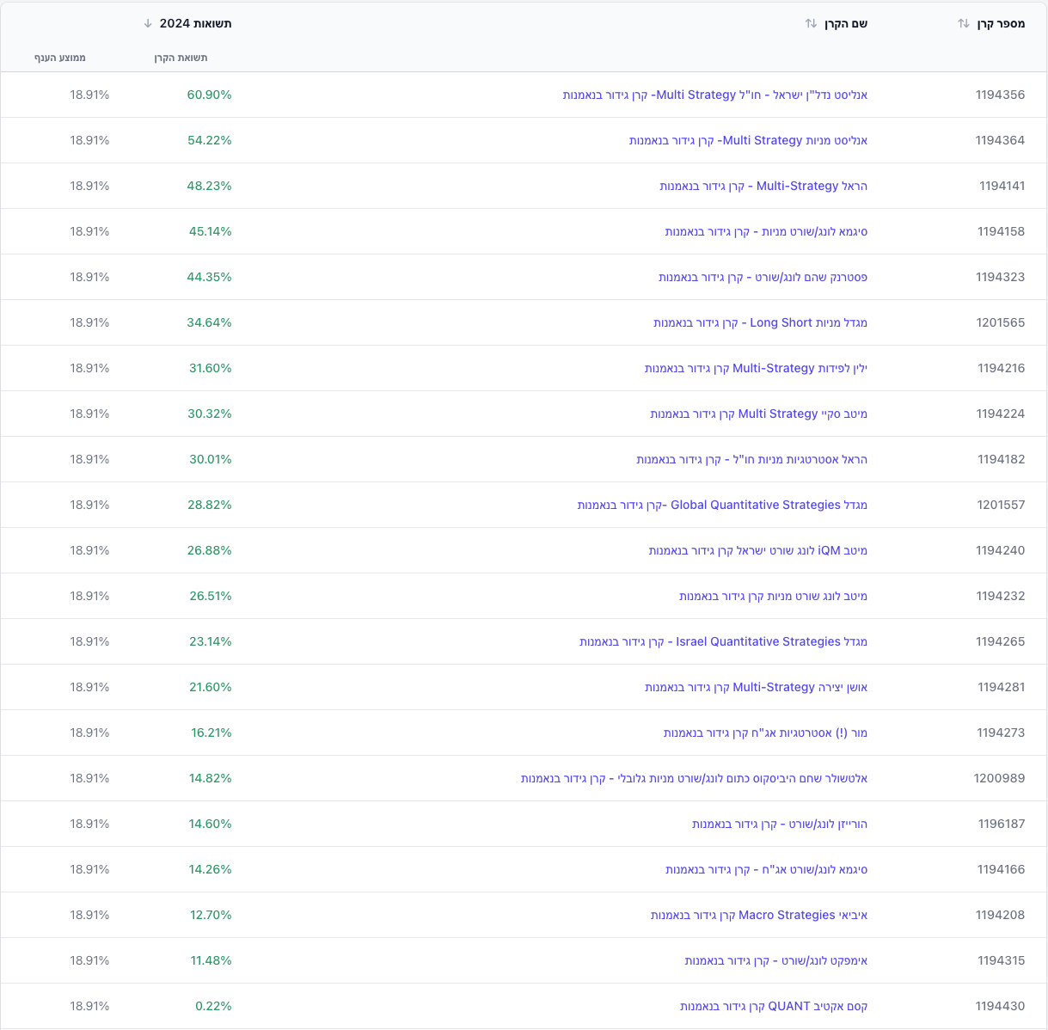The image size is (1048, 1030).
Task: Open the מגדל מניות Long Short fund link
Action: [760, 322]
